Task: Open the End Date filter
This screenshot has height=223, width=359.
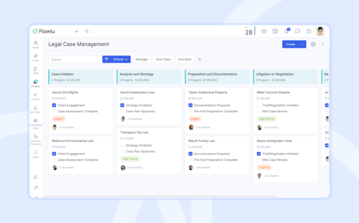Action: 185,59
